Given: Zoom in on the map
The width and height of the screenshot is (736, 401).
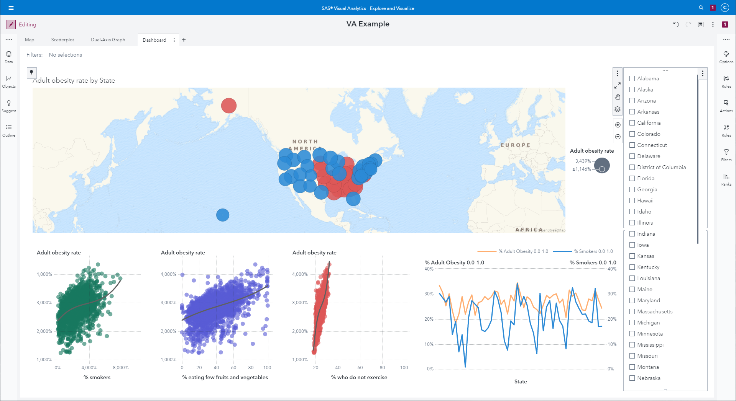Looking at the screenshot, I should click(x=618, y=125).
